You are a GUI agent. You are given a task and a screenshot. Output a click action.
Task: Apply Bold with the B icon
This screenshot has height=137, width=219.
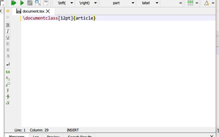click(8, 25)
